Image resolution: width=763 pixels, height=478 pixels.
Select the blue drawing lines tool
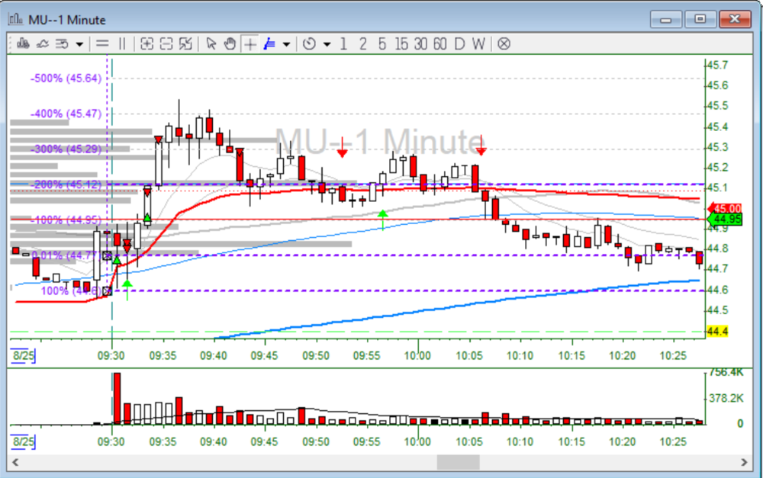coord(269,44)
